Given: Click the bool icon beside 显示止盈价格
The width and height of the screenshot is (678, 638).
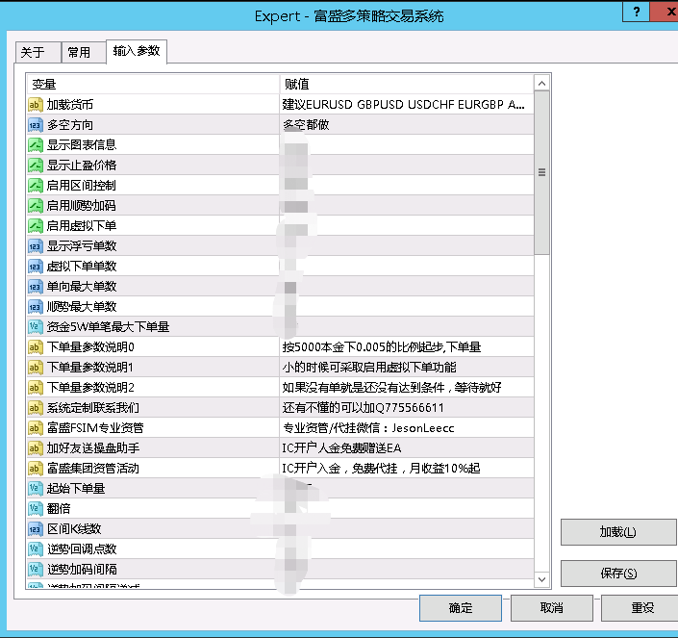Looking at the screenshot, I should (x=36, y=166).
